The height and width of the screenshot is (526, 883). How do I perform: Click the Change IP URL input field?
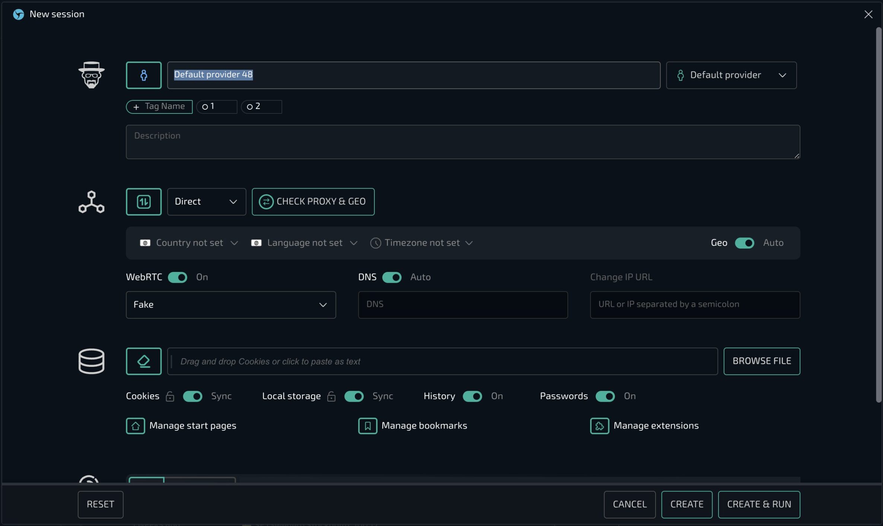tap(695, 305)
